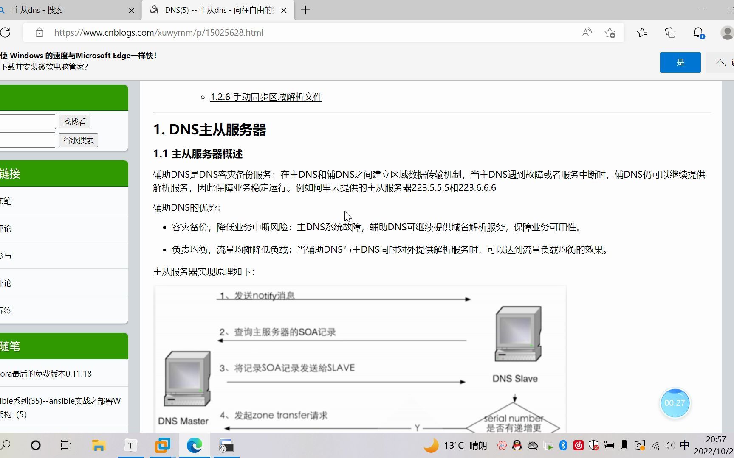
Task: Add this page to favorites
Action: coord(610,32)
